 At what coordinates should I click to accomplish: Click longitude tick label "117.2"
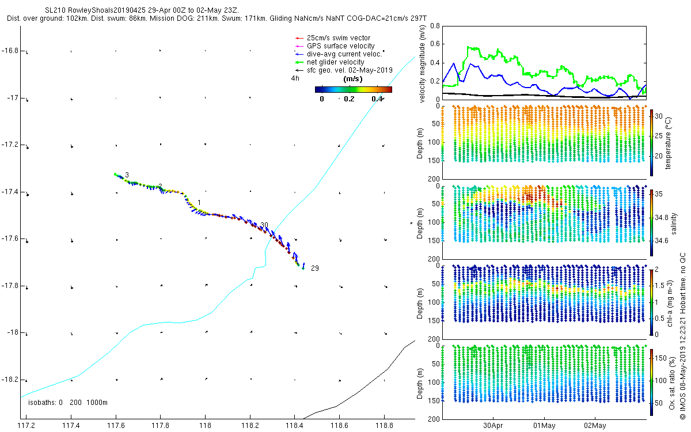(x=26, y=426)
